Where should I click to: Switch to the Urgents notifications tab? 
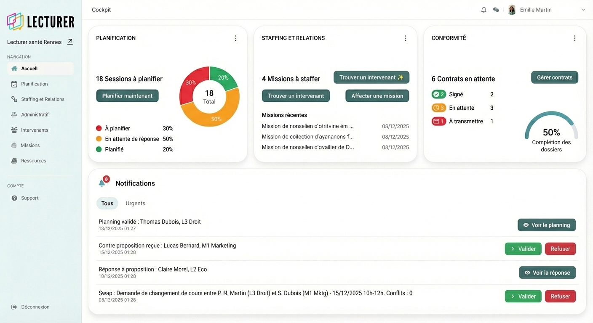tap(135, 203)
